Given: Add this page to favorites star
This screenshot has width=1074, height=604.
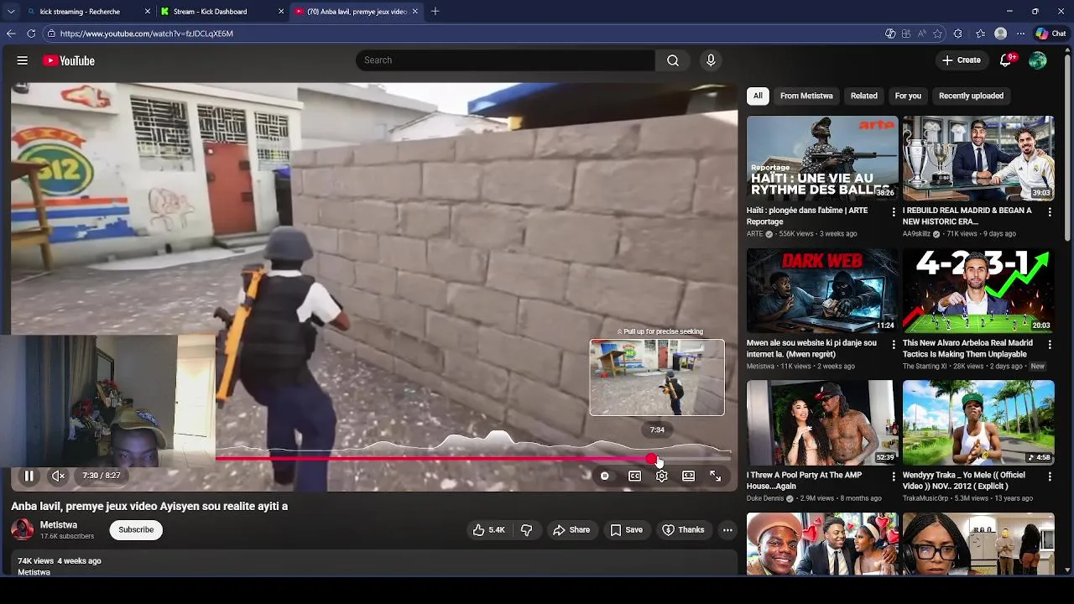Looking at the screenshot, I should coord(936,34).
